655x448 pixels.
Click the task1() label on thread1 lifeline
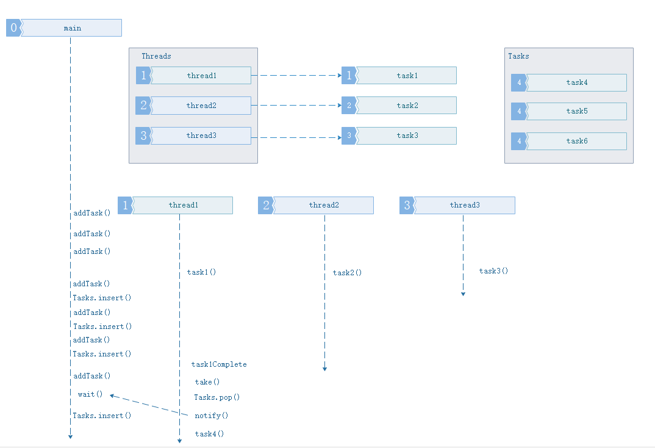coord(201,272)
